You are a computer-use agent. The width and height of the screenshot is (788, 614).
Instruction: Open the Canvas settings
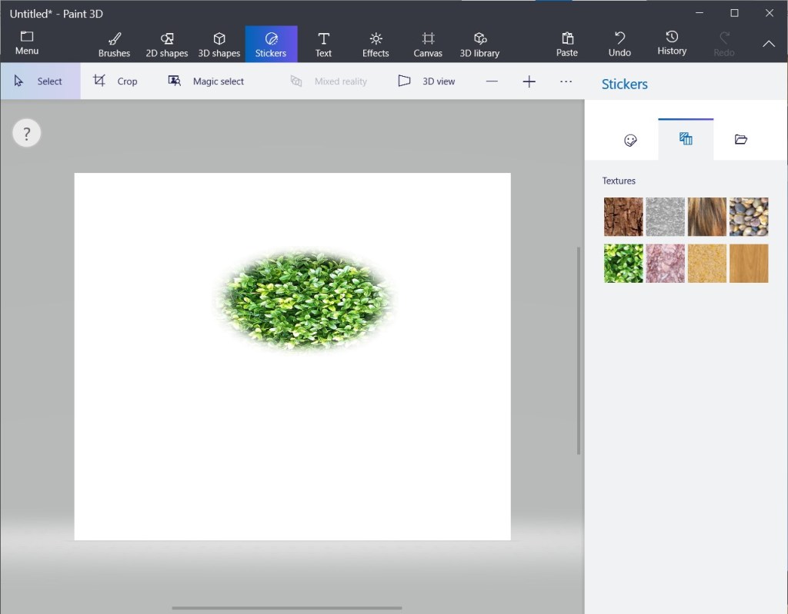(x=428, y=45)
